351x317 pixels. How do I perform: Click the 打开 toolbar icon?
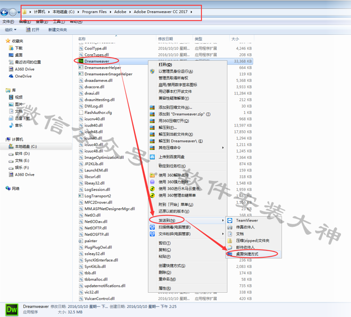[28, 30]
